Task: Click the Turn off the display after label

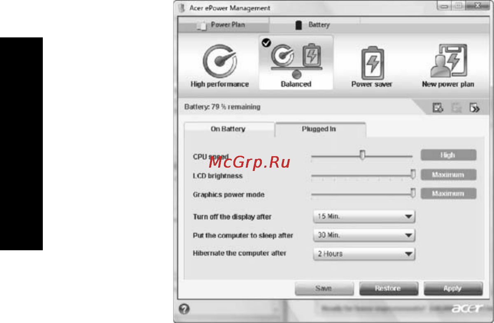Action: pos(232,217)
